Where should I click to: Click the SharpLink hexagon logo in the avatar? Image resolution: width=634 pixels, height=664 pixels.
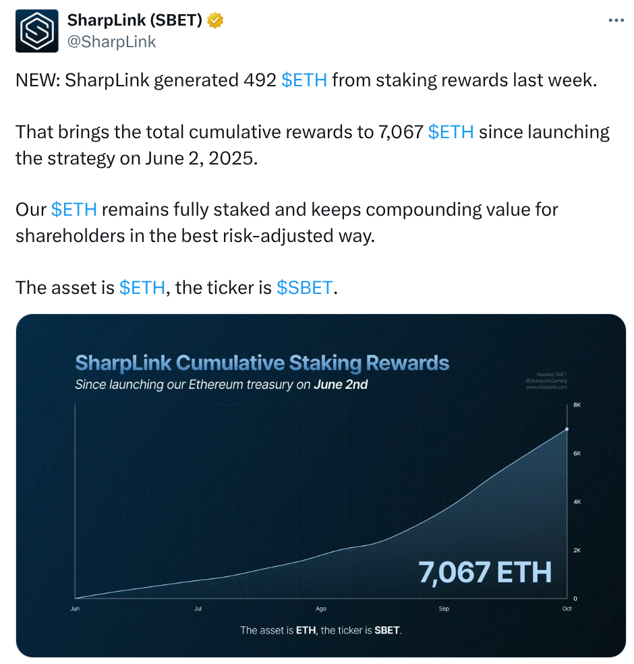[37, 30]
